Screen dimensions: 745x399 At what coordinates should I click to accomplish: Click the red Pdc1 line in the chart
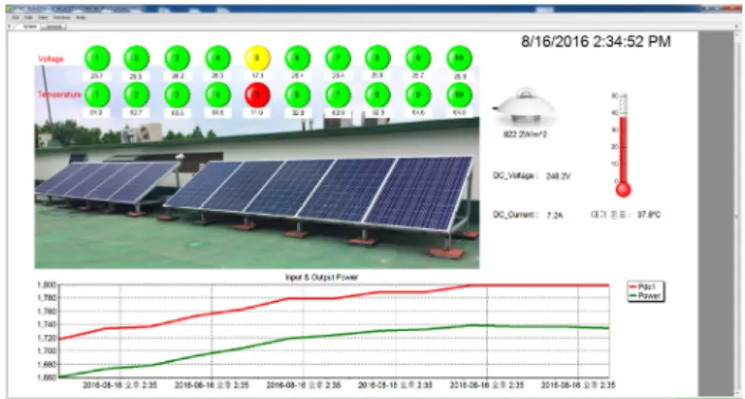coord(332,298)
